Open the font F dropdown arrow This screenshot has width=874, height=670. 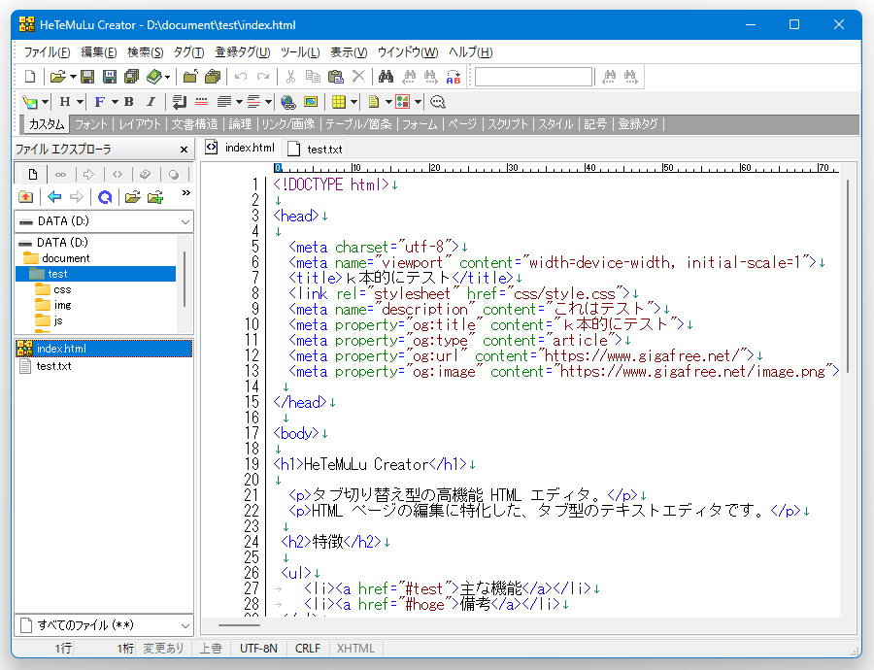click(115, 101)
